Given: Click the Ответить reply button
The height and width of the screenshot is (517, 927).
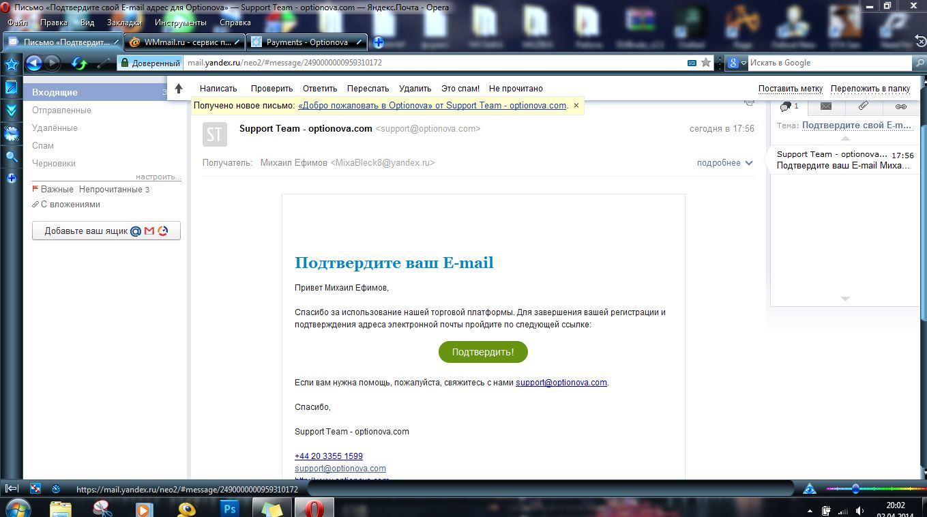Looking at the screenshot, I should coord(320,89).
